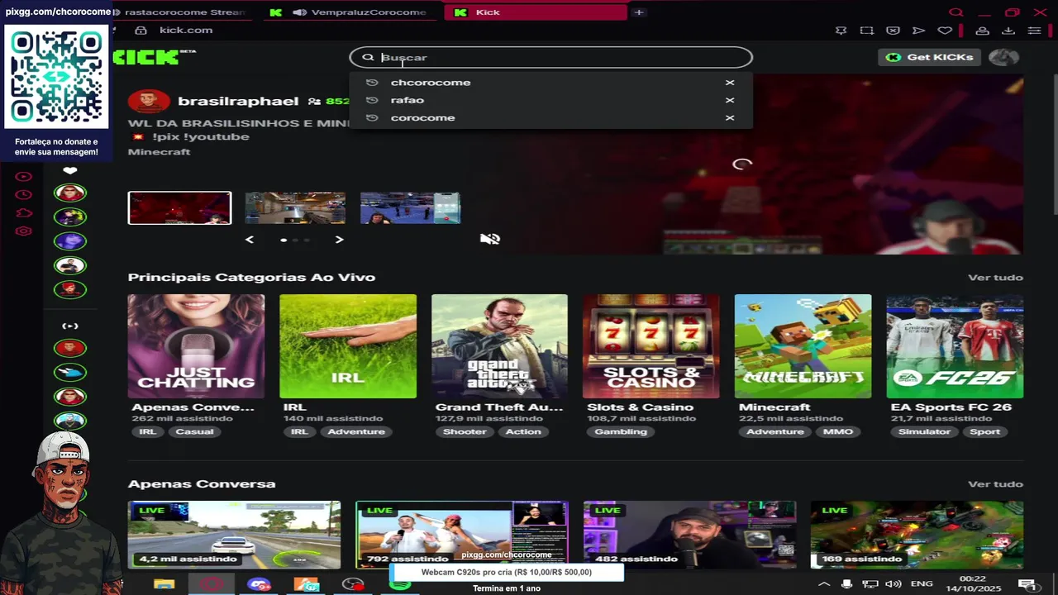This screenshot has width=1058, height=595.
Task: Click the Buscar search field
Action: [x=550, y=57]
